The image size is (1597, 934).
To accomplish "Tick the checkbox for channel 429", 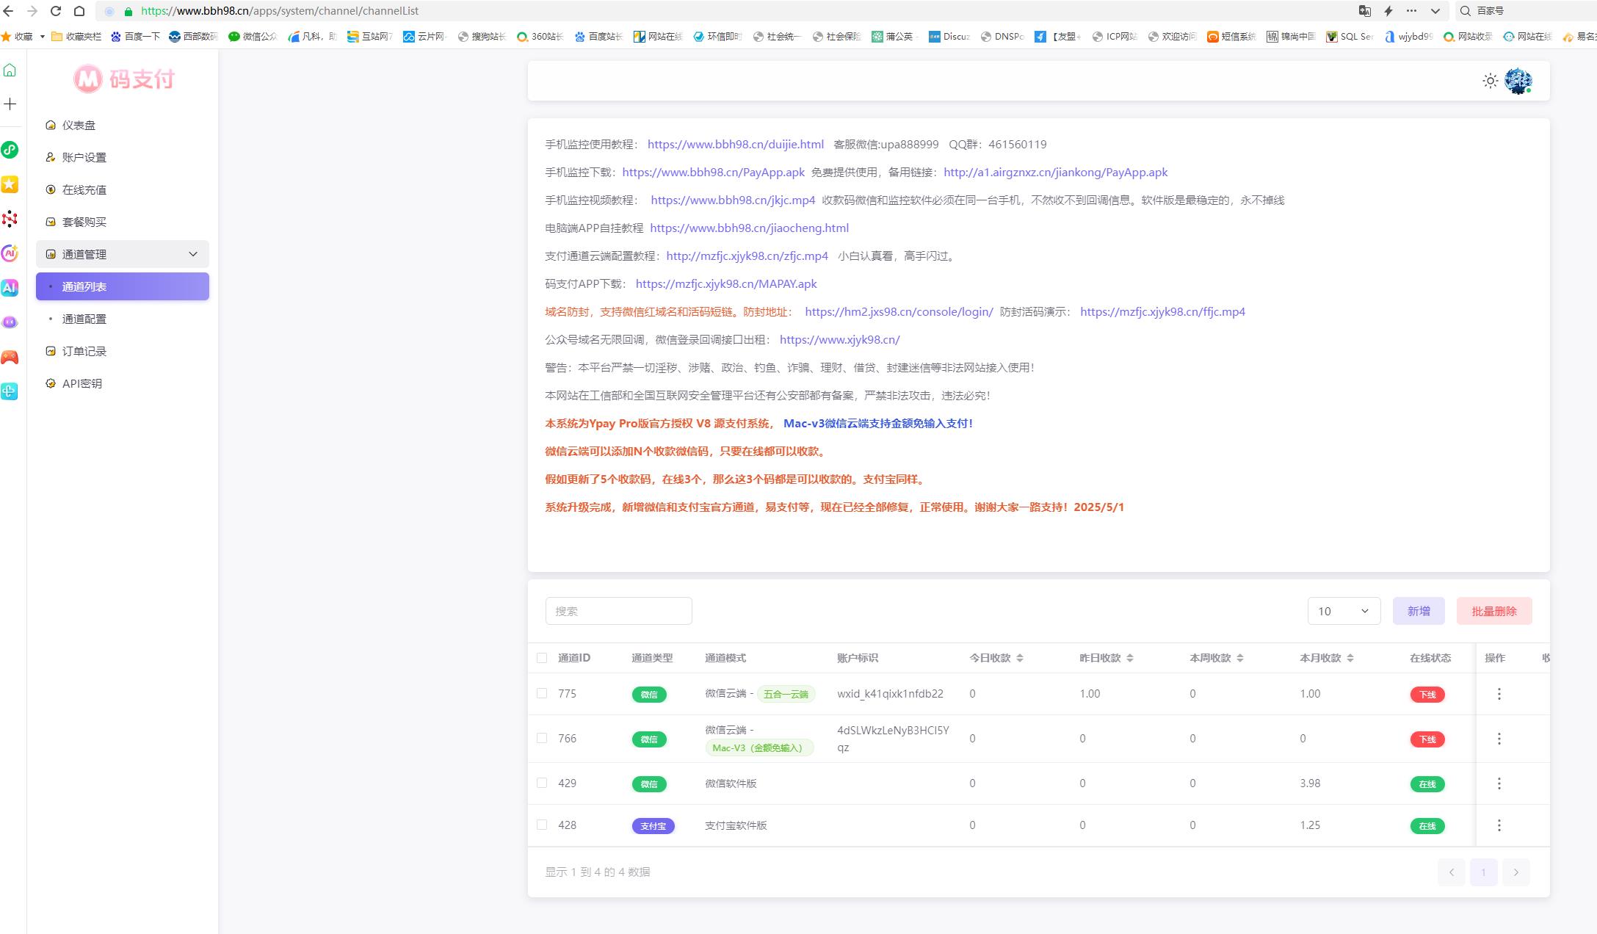I will (542, 783).
